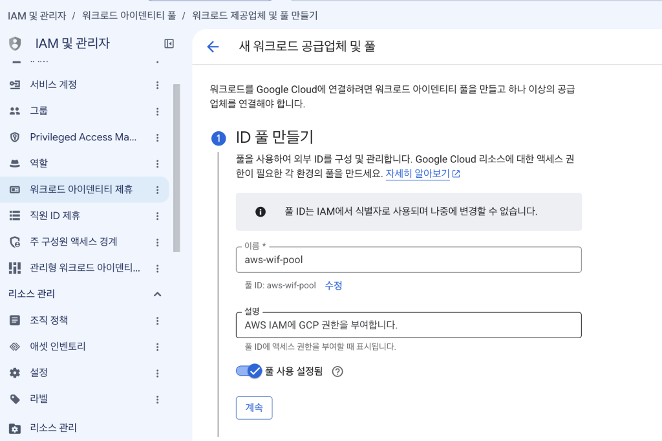Click the 워크로드 제공업체 및 풀 만들기 breadcrumb
The image size is (662, 441).
(255, 16)
